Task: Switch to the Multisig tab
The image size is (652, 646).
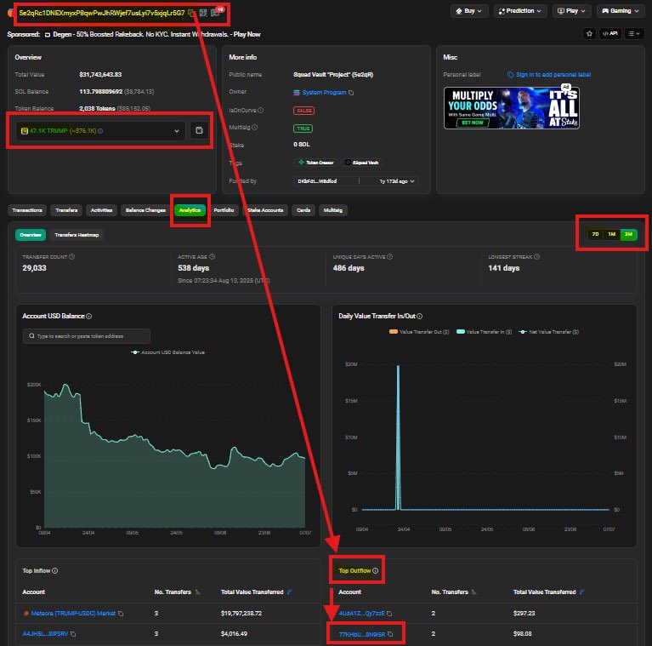Action: pos(333,210)
